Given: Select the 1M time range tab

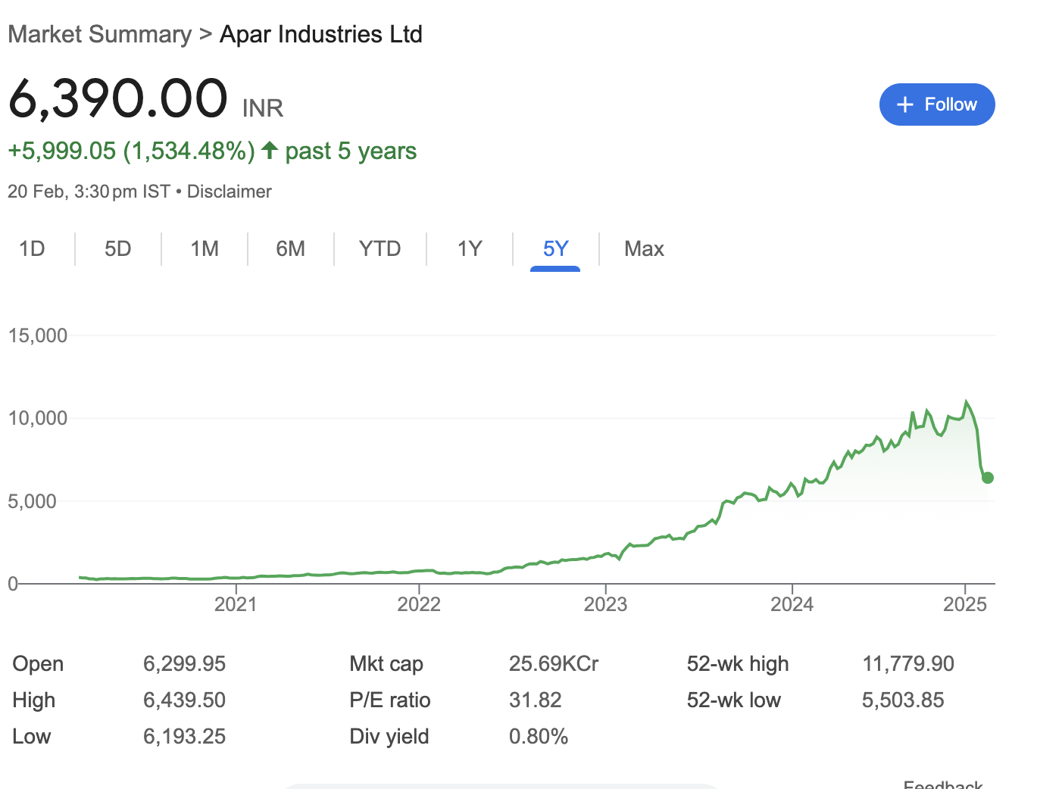Looking at the screenshot, I should point(205,249).
